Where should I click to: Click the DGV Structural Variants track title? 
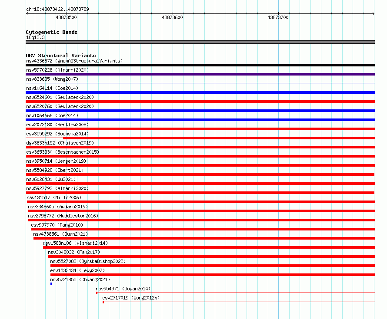coord(61,56)
